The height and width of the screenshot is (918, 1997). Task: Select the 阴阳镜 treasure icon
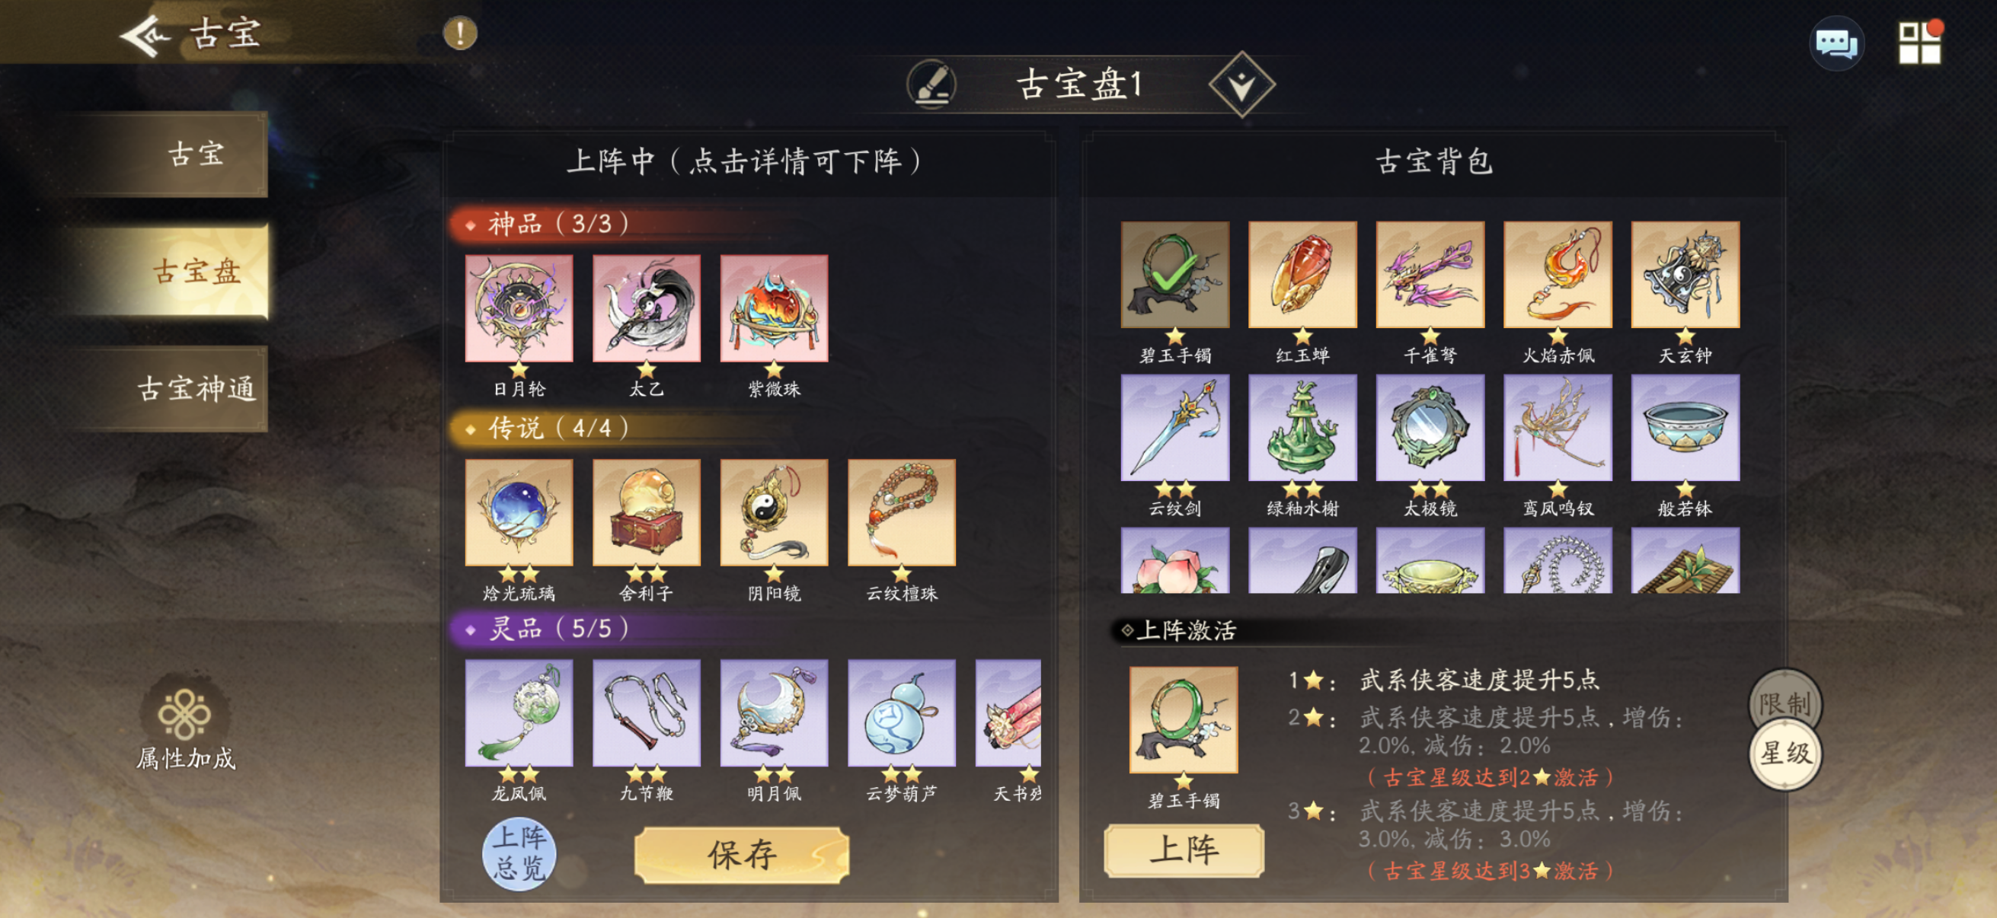(774, 512)
